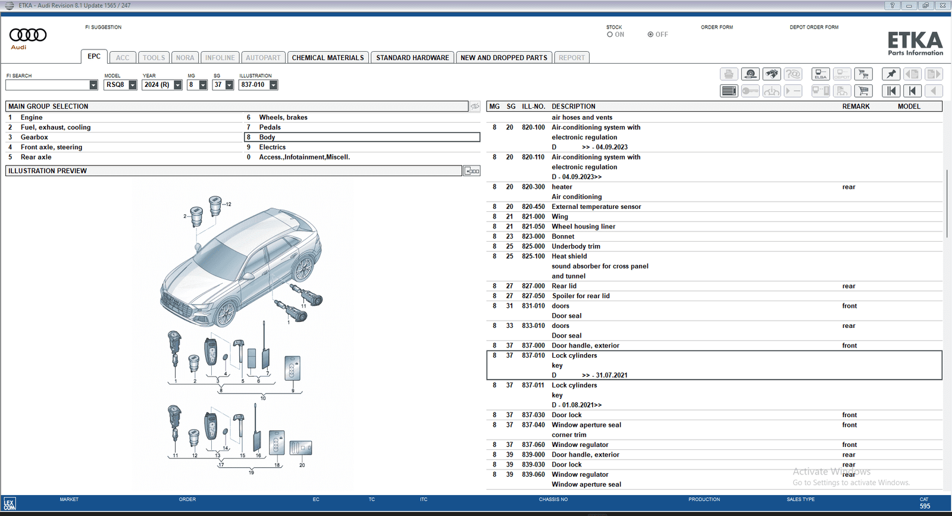Click the pushpin icon in toolbar
Screen dimensions: 952x516
click(891, 74)
